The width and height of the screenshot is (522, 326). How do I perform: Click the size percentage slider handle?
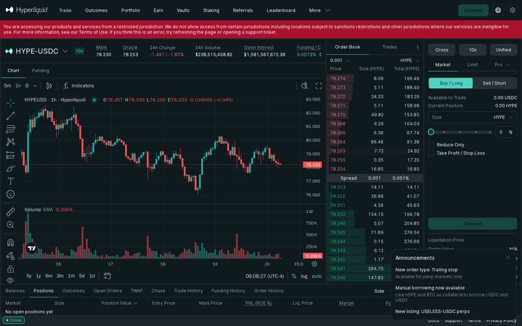click(431, 132)
